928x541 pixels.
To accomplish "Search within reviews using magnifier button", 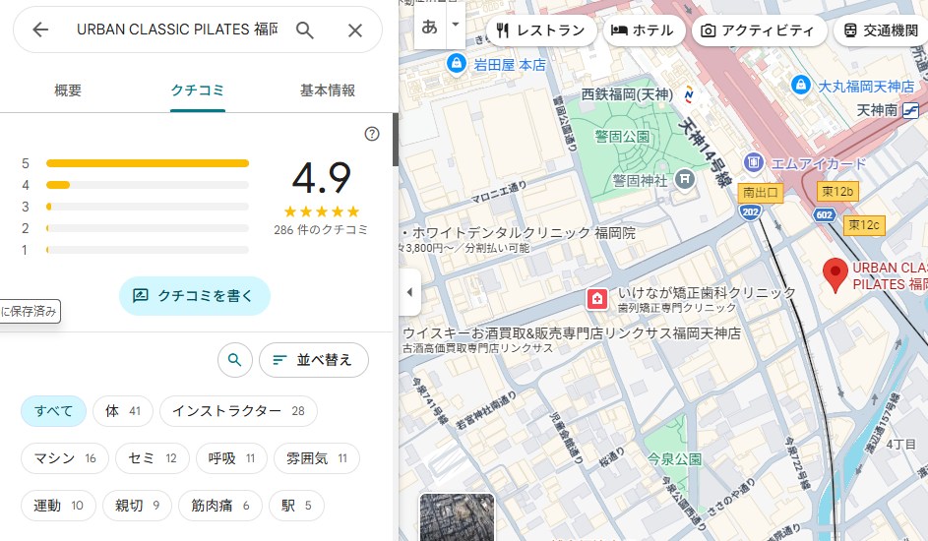I will coord(234,360).
